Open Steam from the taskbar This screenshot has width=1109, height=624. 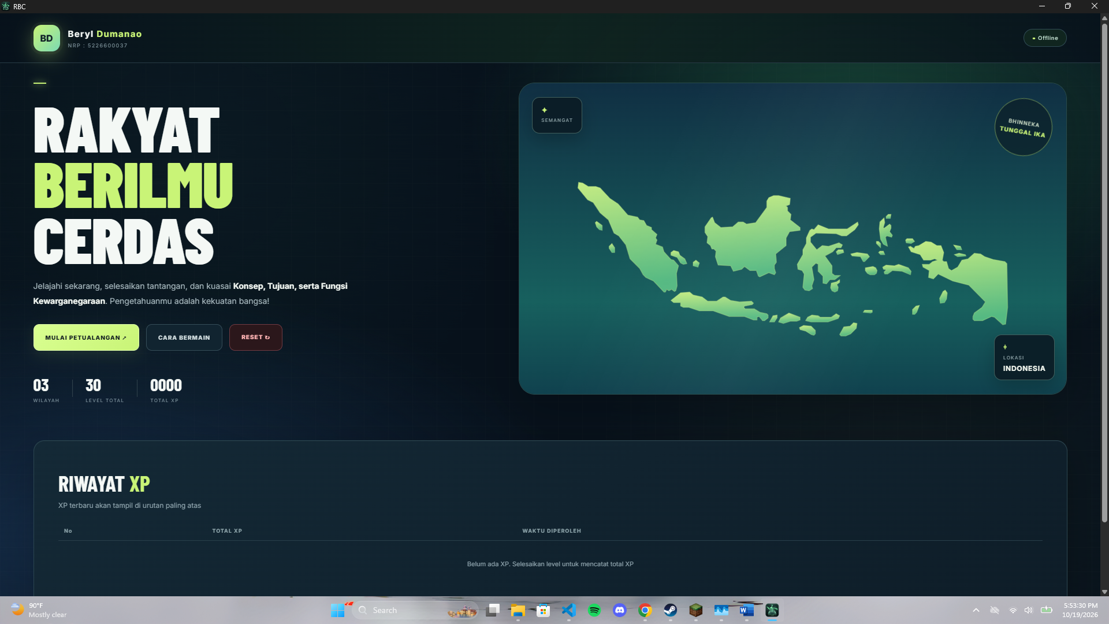[x=671, y=610]
